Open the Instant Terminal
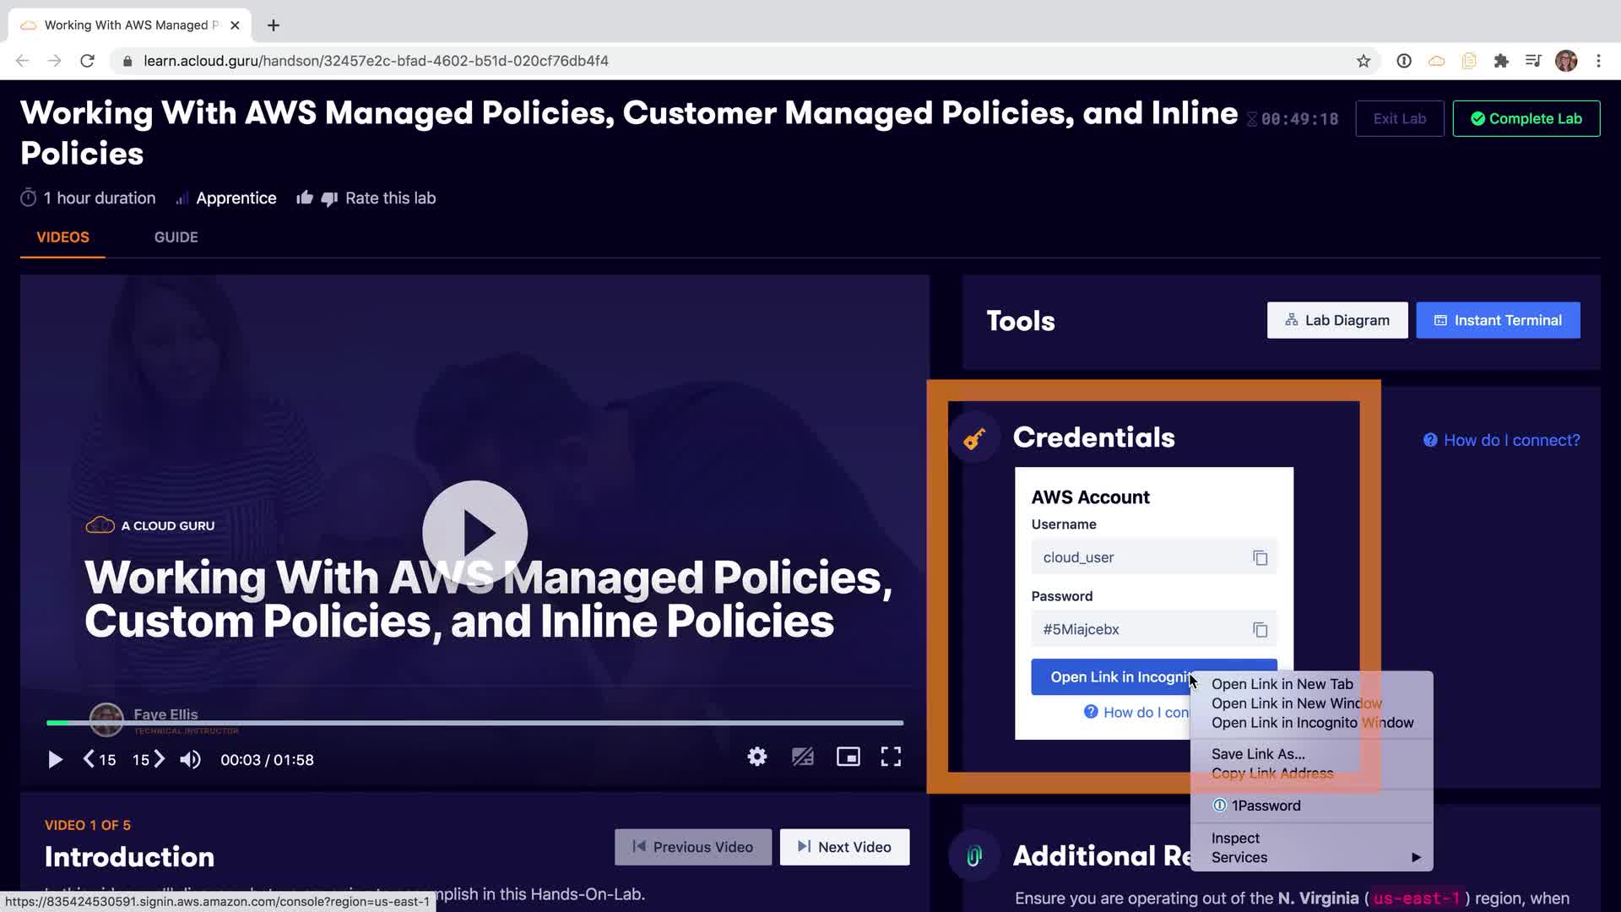The height and width of the screenshot is (912, 1621). coord(1498,321)
